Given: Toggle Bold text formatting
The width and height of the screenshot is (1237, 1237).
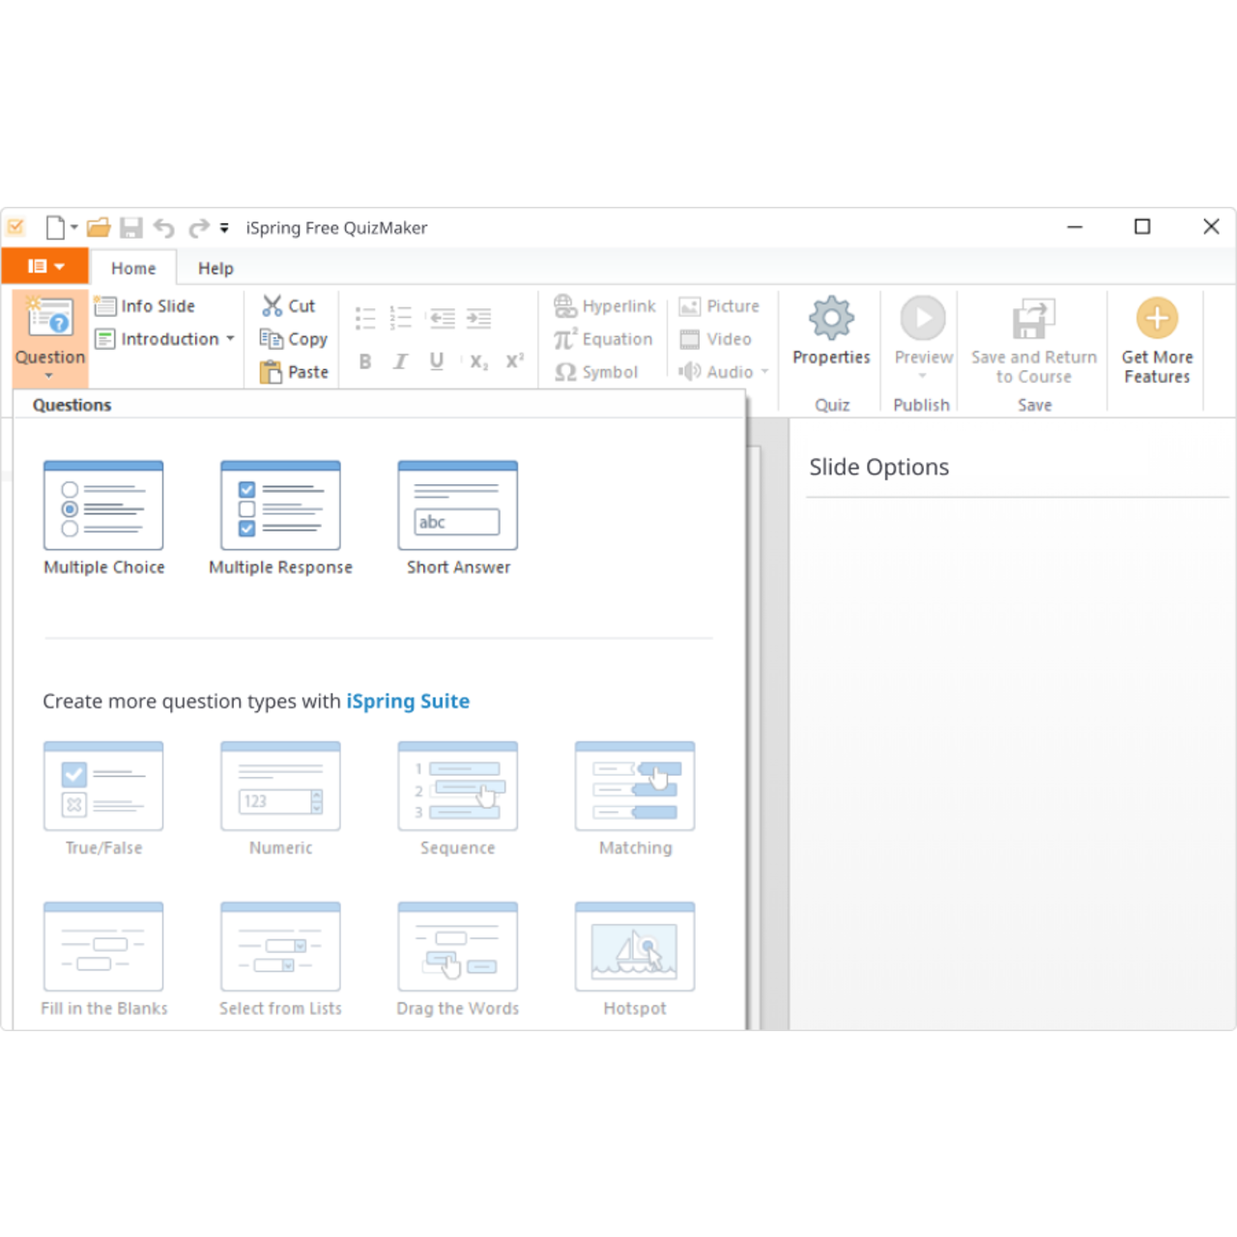Looking at the screenshot, I should [365, 361].
